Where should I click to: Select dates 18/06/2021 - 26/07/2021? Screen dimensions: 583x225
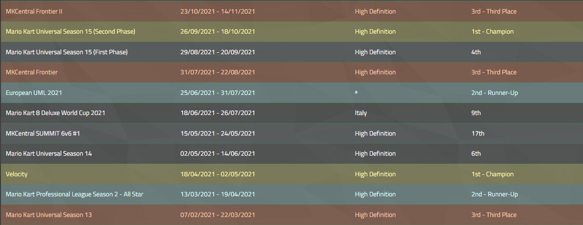218,113
